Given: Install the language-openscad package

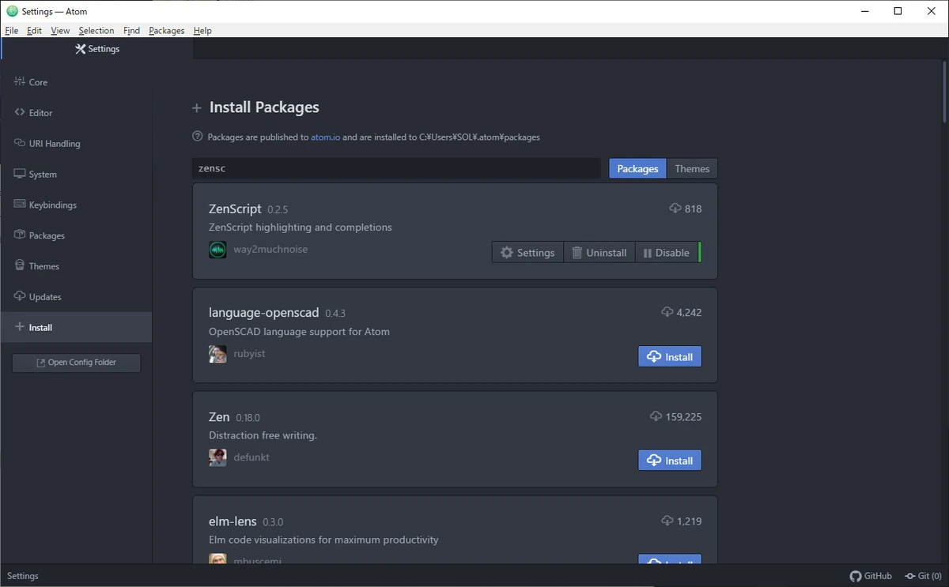Looking at the screenshot, I should pos(669,357).
